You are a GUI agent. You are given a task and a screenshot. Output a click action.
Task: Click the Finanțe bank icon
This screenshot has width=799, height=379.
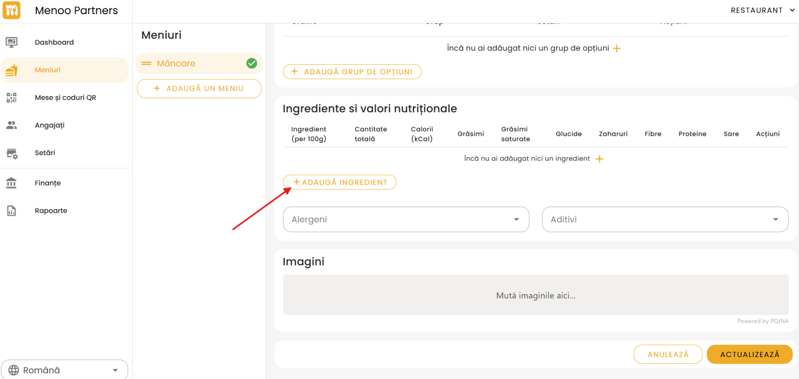(x=11, y=183)
